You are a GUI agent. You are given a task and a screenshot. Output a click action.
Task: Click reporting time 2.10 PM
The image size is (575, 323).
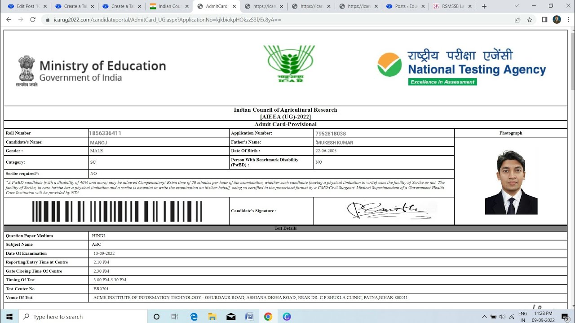point(102,262)
